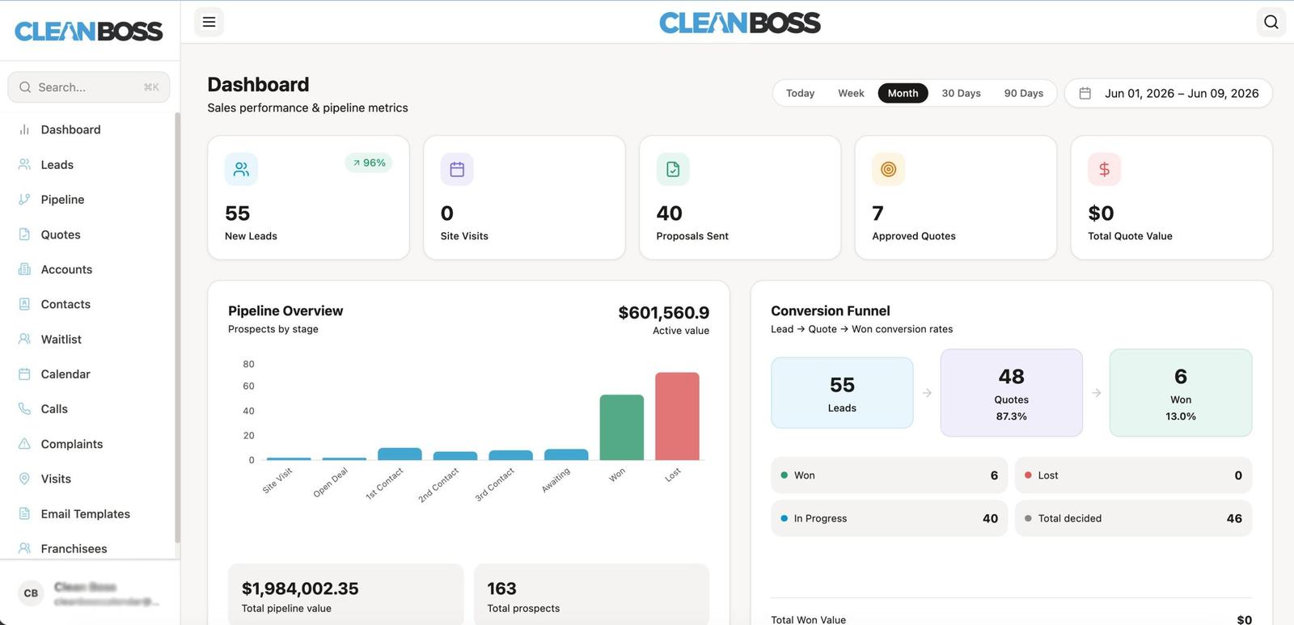The height and width of the screenshot is (625, 1294).
Task: Toggle the sidebar with the hamburger menu button
Action: [209, 22]
